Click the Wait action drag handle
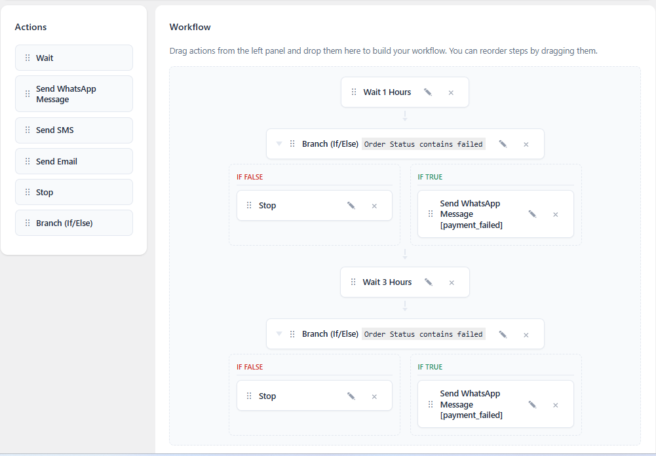 [x=28, y=58]
